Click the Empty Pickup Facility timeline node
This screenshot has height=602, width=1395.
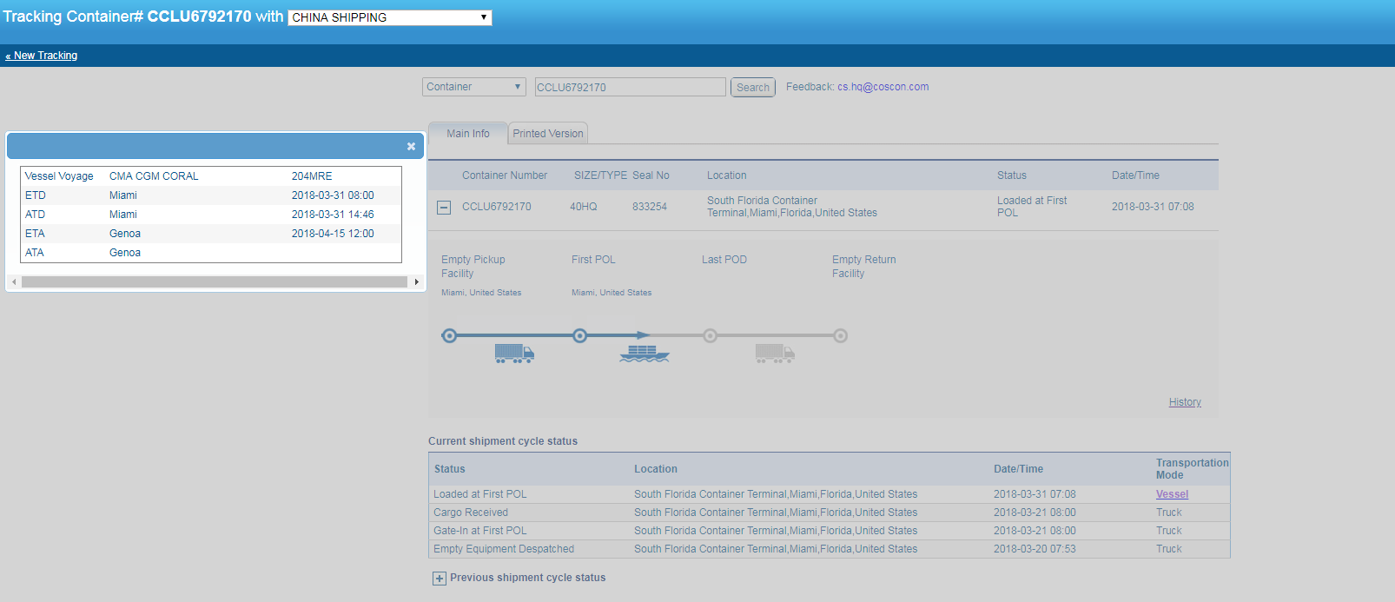(x=449, y=336)
